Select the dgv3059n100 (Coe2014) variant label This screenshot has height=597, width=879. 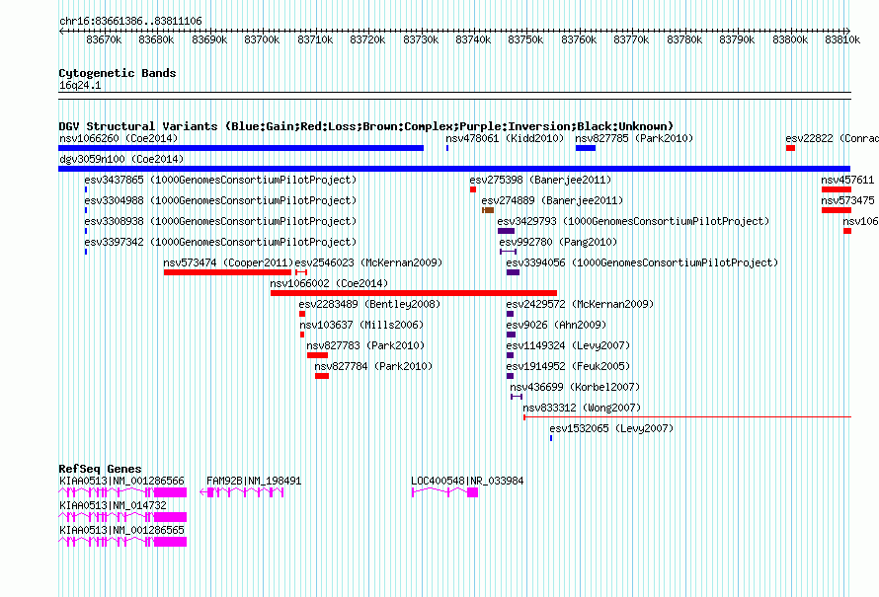click(121, 159)
